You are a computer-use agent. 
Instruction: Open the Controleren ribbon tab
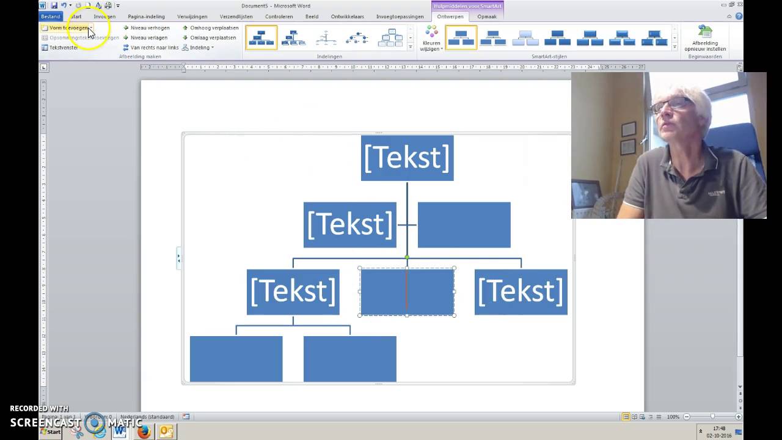279,16
